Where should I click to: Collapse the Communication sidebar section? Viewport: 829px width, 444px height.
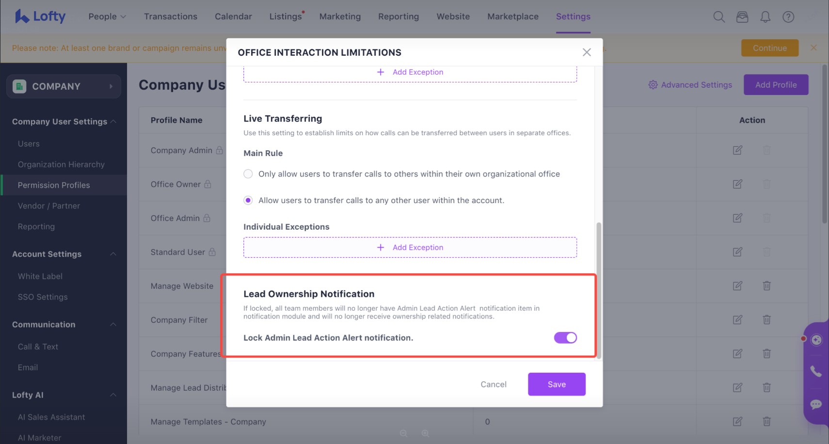[x=113, y=324]
